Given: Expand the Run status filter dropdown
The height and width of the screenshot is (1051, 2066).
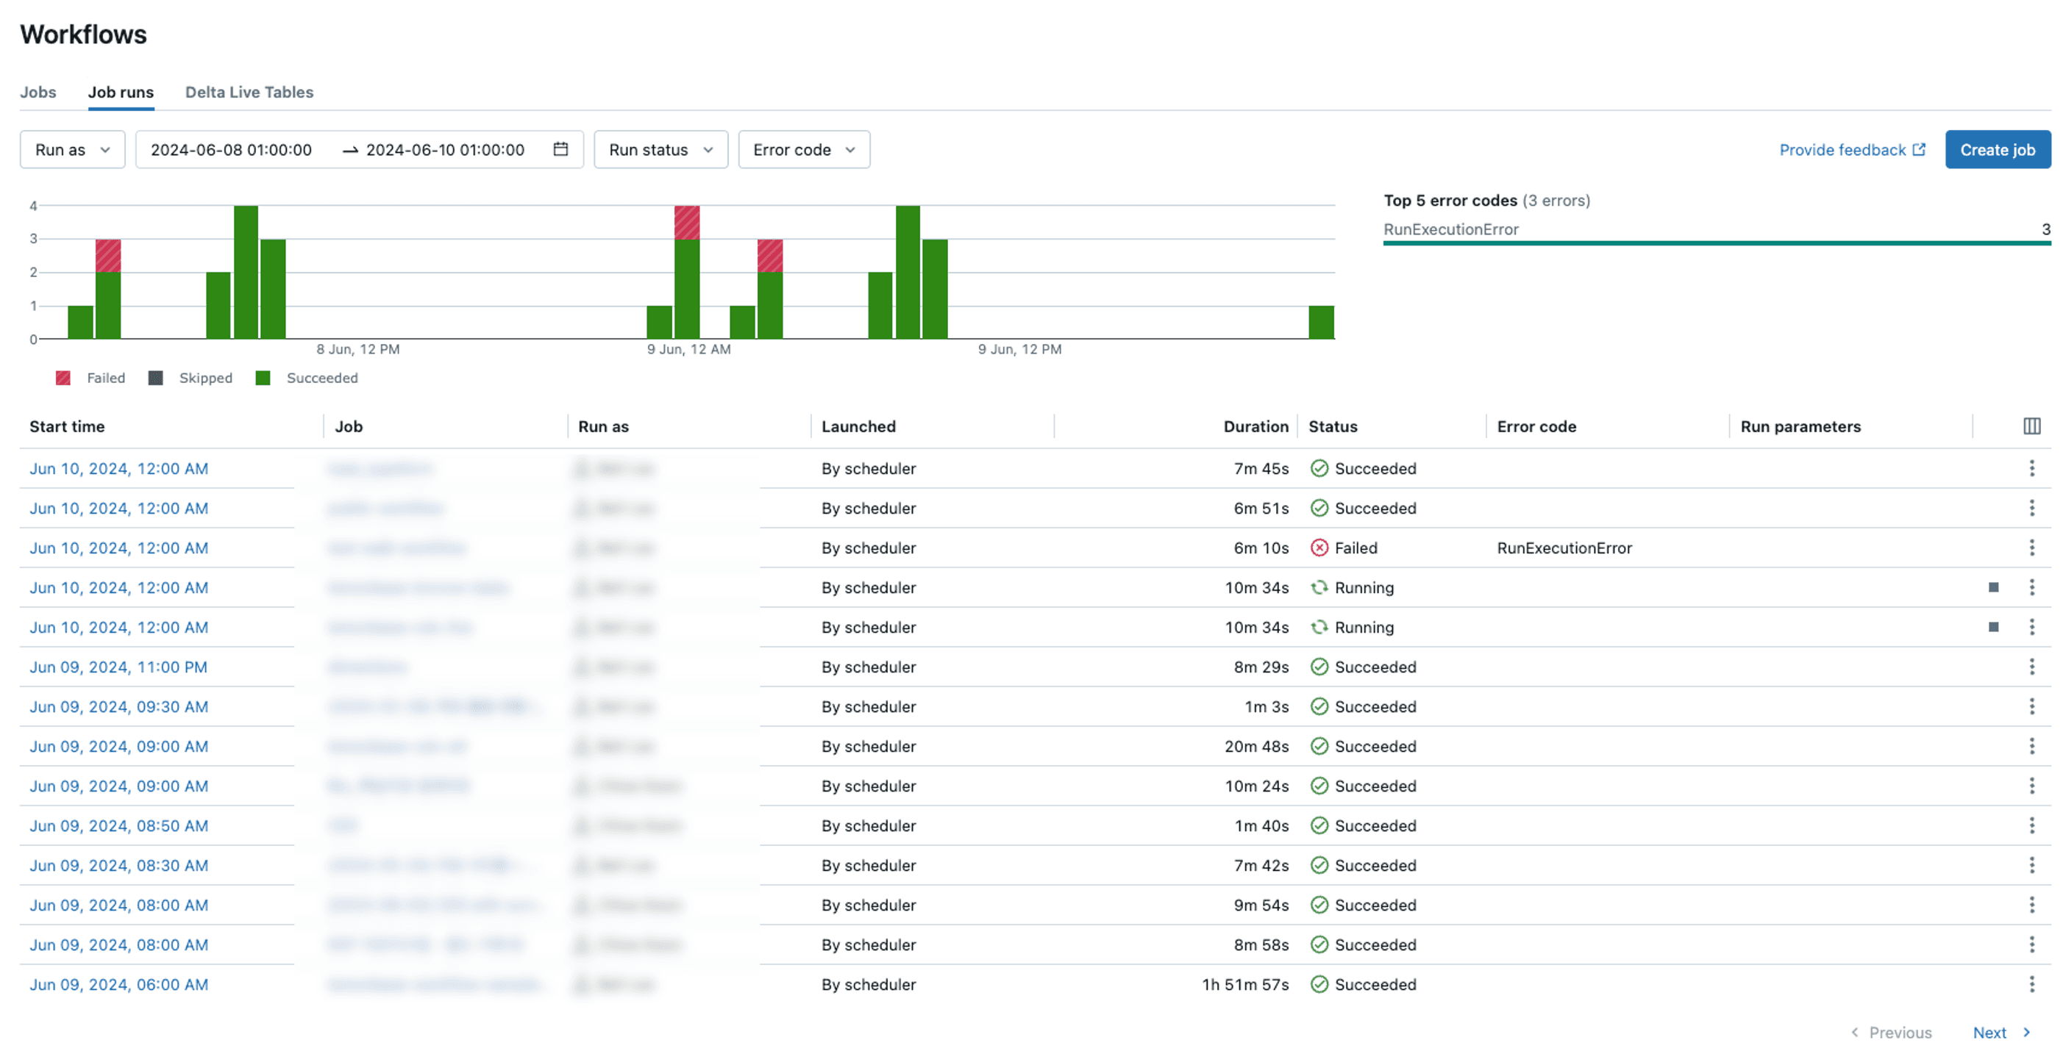Looking at the screenshot, I should click(x=661, y=149).
